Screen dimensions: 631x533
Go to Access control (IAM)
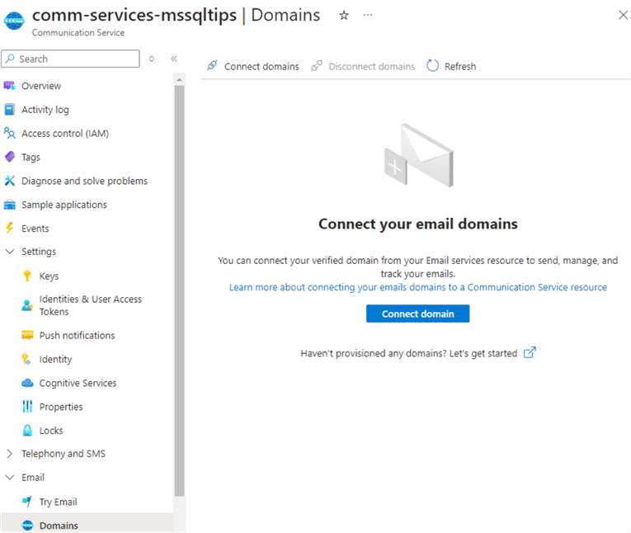coord(64,134)
